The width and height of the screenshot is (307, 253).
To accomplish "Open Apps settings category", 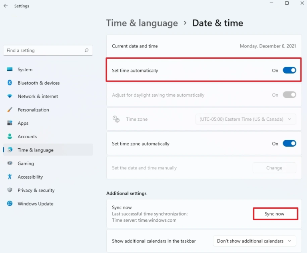I will pos(48,123).
